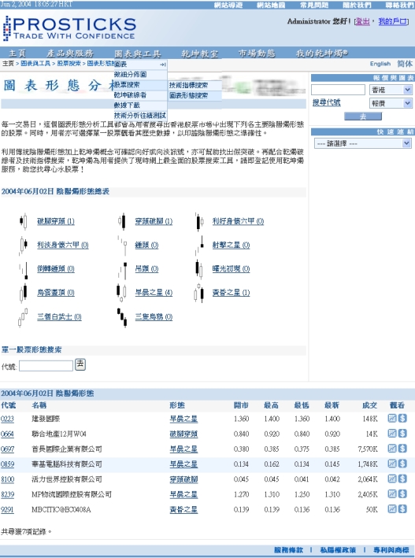Expand the 報價 type dropdown
Screen dimensions: 415x558
click(x=391, y=103)
